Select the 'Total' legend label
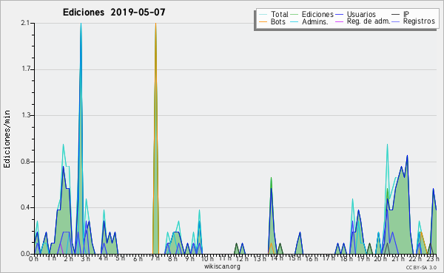This screenshot has width=444, height=273. click(x=280, y=14)
